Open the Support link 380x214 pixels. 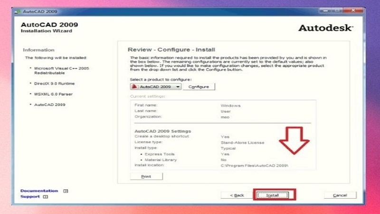(30, 196)
